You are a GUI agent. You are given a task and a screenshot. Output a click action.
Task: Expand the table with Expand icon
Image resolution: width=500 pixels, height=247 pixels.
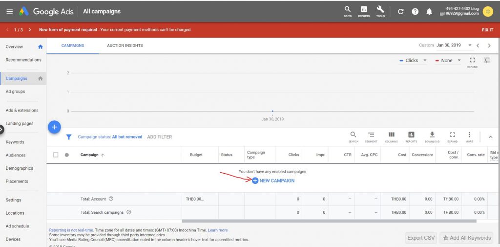(453, 137)
